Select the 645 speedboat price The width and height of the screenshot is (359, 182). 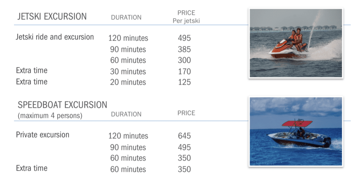184,136
